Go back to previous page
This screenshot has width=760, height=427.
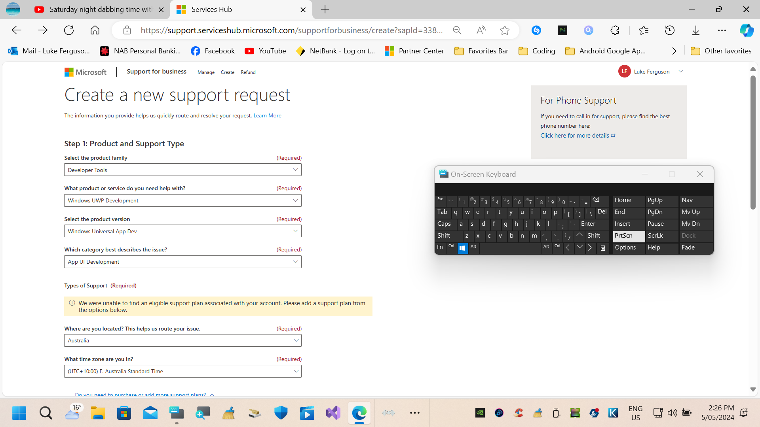click(x=17, y=30)
